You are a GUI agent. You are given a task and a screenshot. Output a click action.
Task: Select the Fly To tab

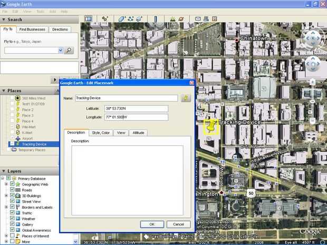pyautogui.click(x=8, y=29)
